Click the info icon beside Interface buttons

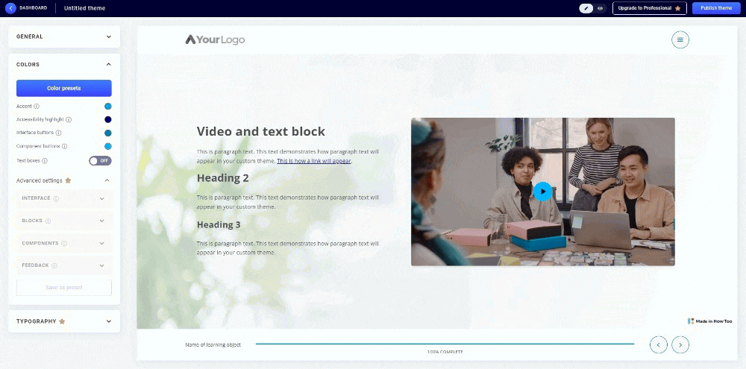pos(57,133)
